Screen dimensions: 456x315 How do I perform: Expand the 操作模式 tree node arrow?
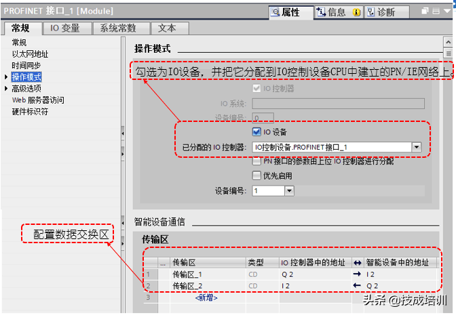(x=6, y=77)
